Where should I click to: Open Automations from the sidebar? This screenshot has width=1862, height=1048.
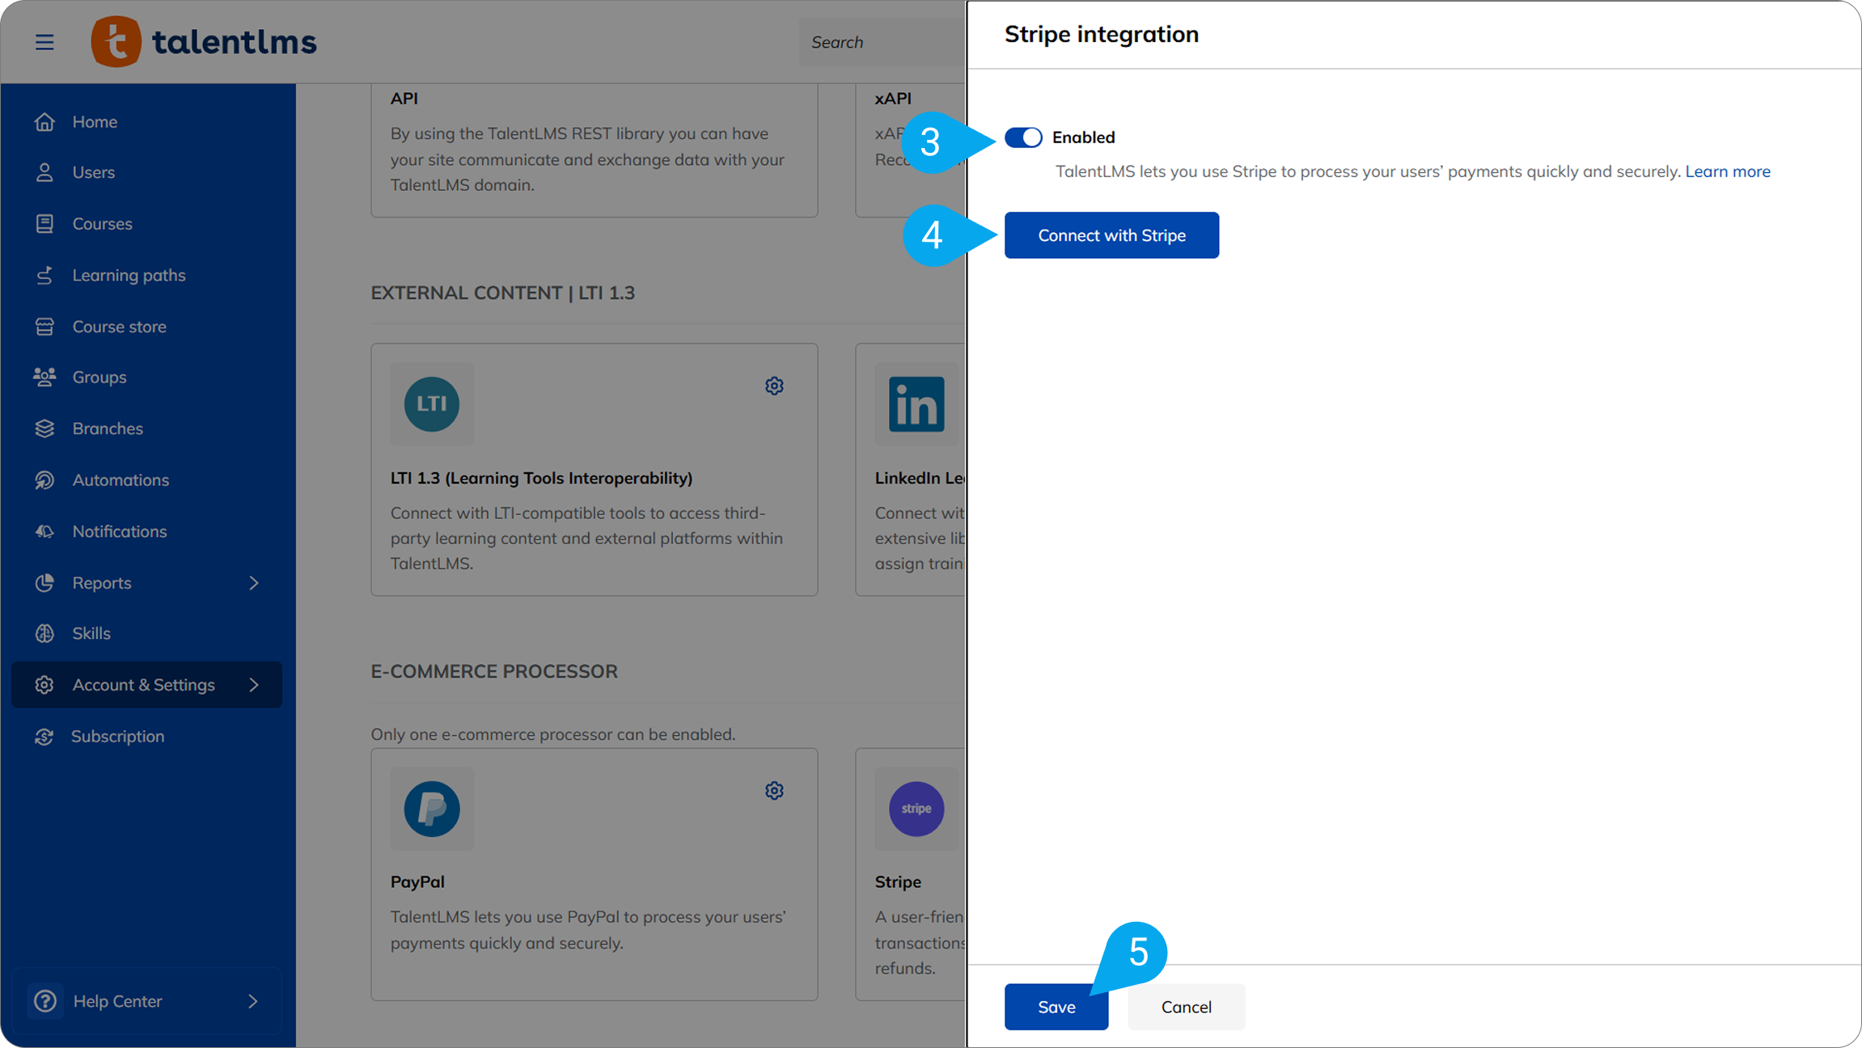pos(121,480)
